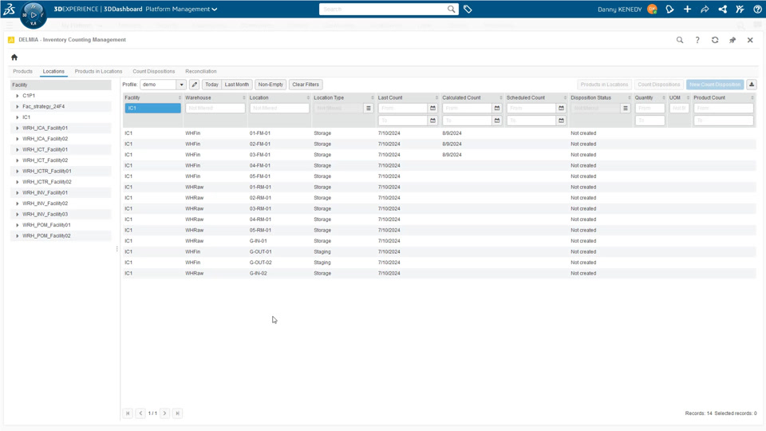The image size is (766, 431).
Task: Refresh the Inventory Counting widget
Action: [715, 40]
